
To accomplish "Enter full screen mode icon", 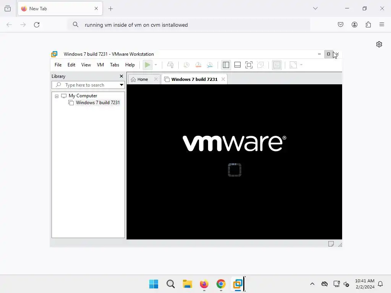I will pyautogui.click(x=249, y=65).
